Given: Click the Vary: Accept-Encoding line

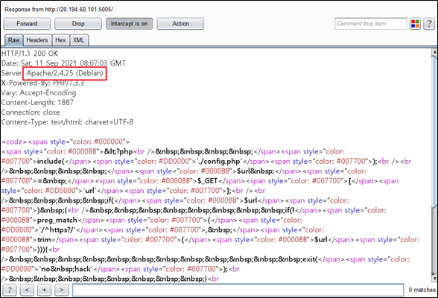Looking at the screenshot, I should (x=39, y=92).
